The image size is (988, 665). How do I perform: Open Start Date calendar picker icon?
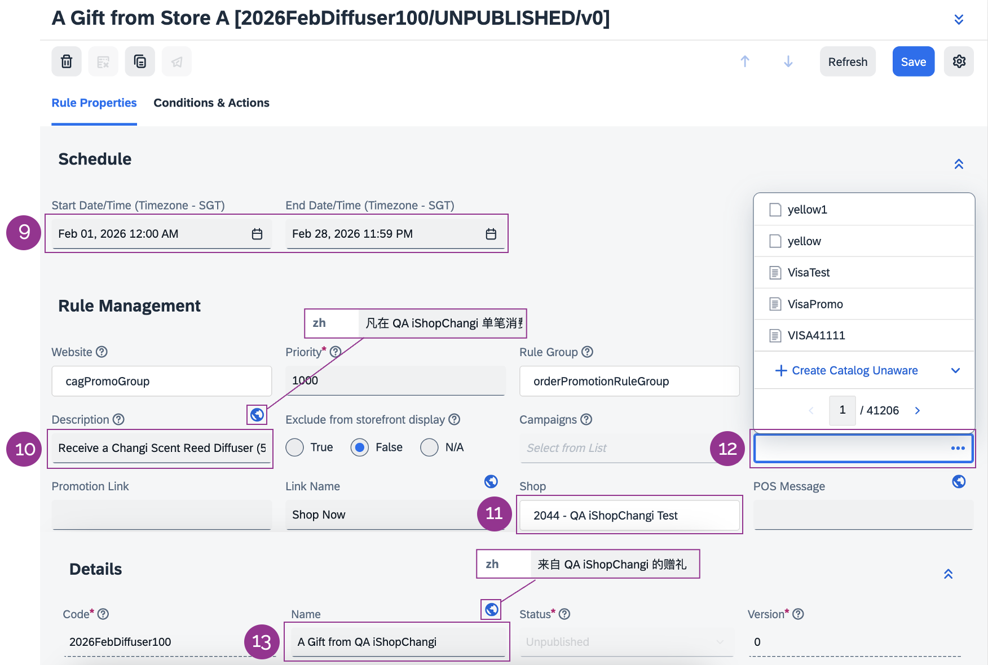[x=257, y=234]
